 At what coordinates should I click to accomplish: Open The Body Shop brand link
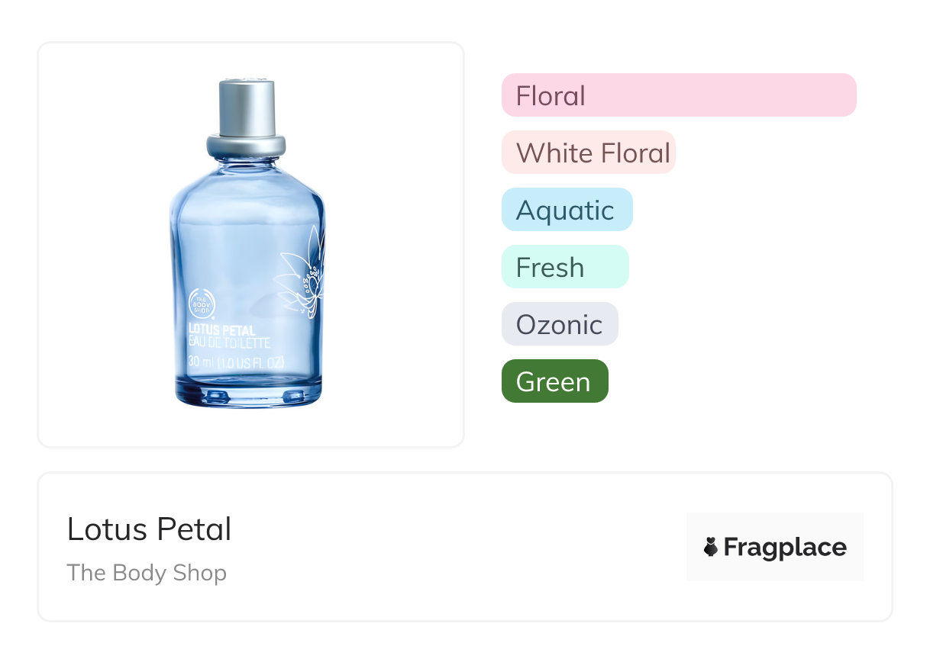pos(147,573)
